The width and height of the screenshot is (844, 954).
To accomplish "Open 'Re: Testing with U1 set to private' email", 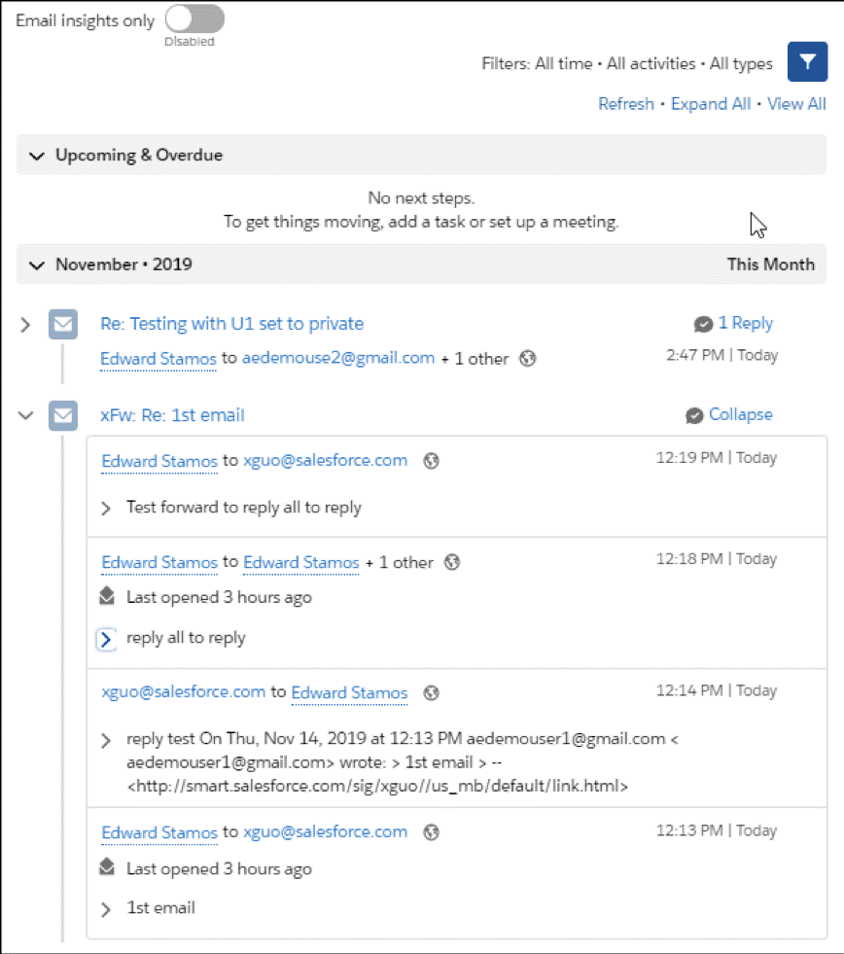I will point(231,324).
